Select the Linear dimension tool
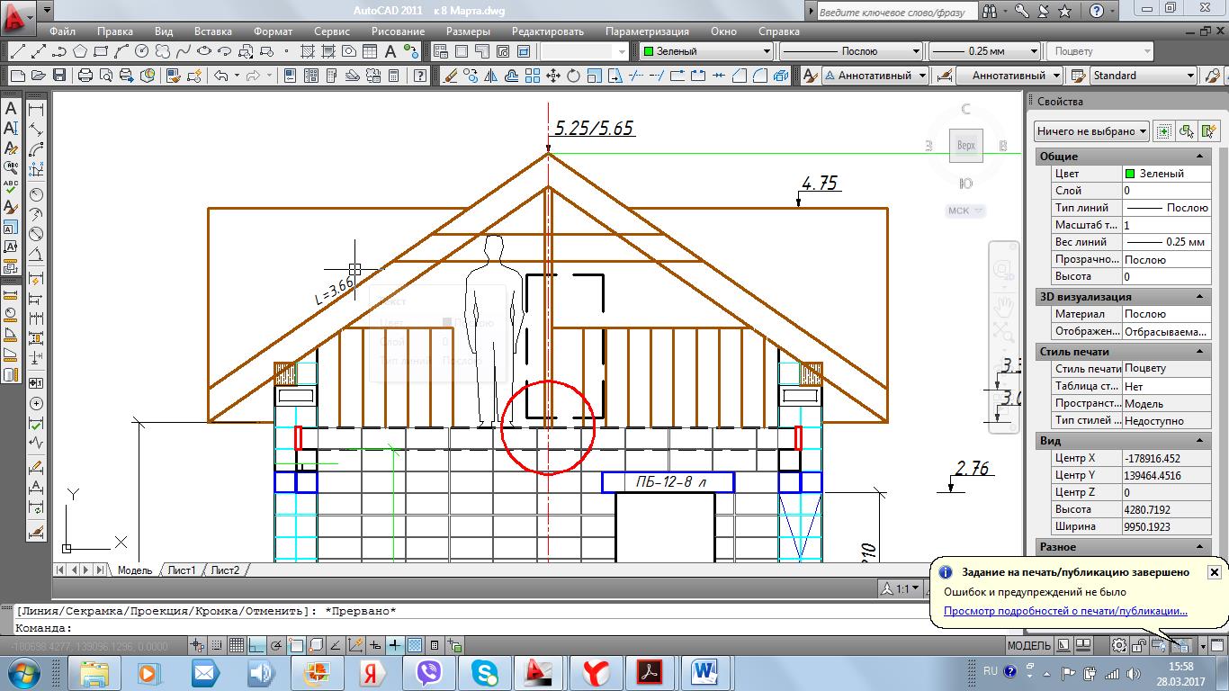1229x691 pixels. [x=36, y=109]
